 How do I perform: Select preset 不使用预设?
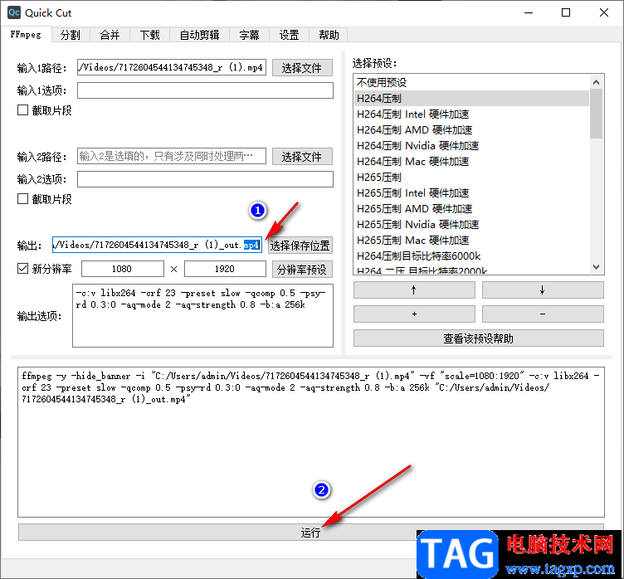(x=471, y=82)
